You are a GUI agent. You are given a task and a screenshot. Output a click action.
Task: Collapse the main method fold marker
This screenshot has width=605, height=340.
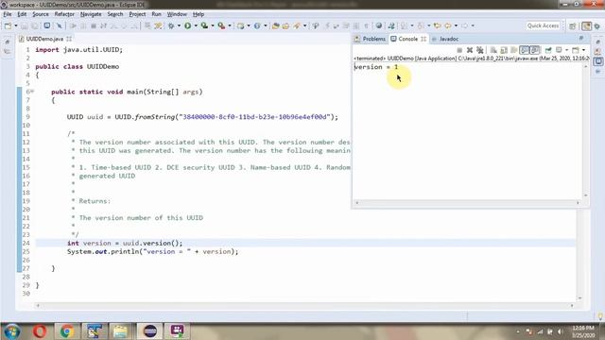[32, 92]
